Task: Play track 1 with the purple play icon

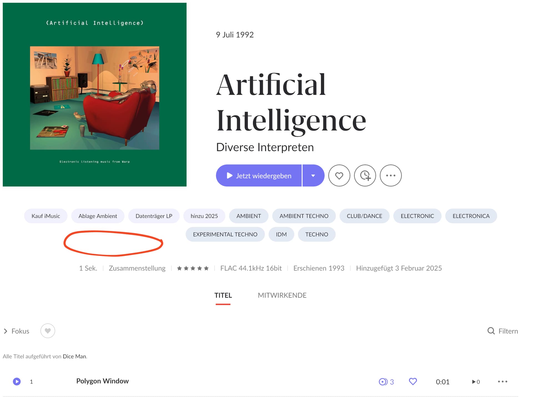Action: [x=17, y=382]
